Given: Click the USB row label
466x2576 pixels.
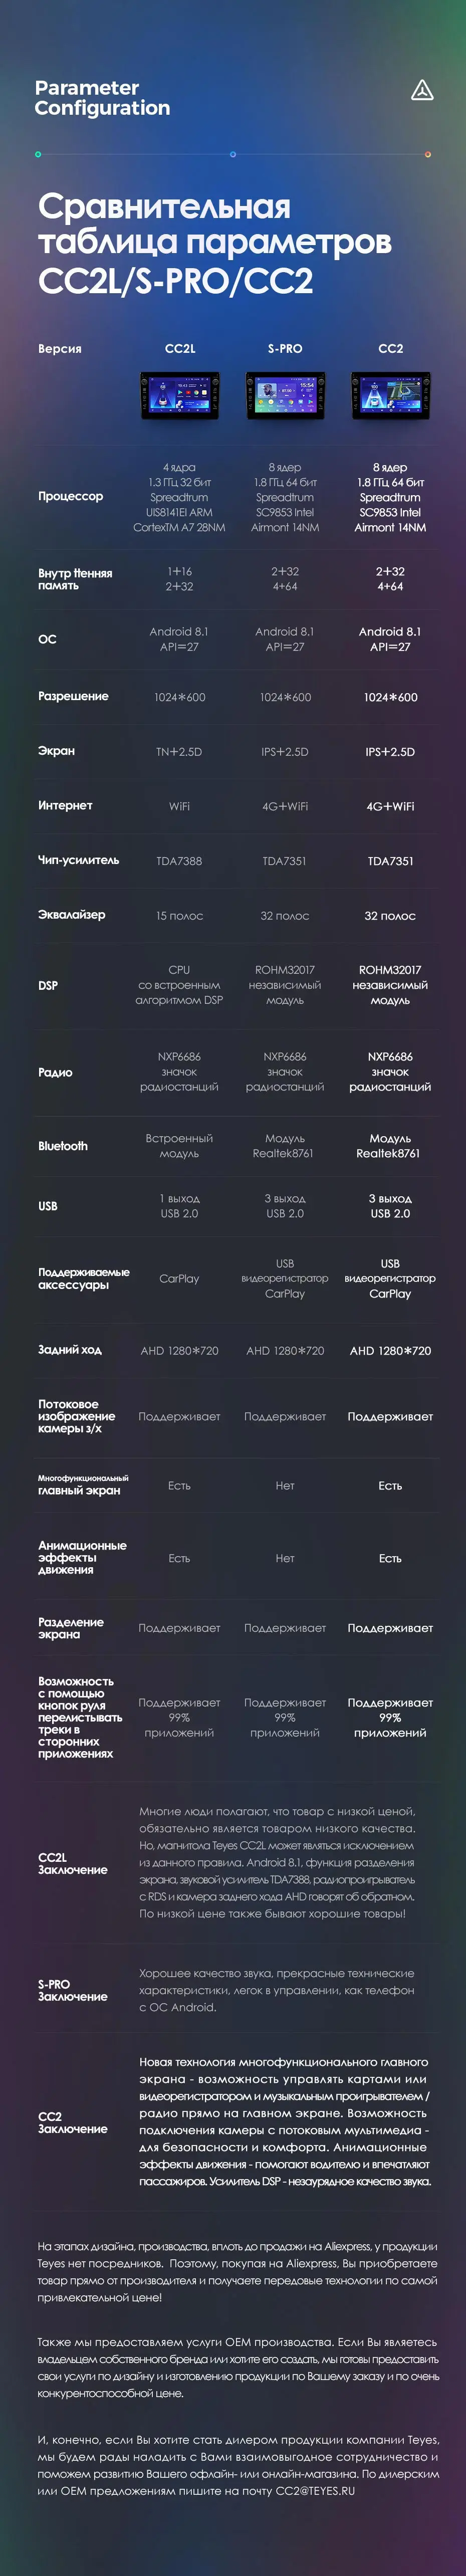Looking at the screenshot, I should (48, 1206).
